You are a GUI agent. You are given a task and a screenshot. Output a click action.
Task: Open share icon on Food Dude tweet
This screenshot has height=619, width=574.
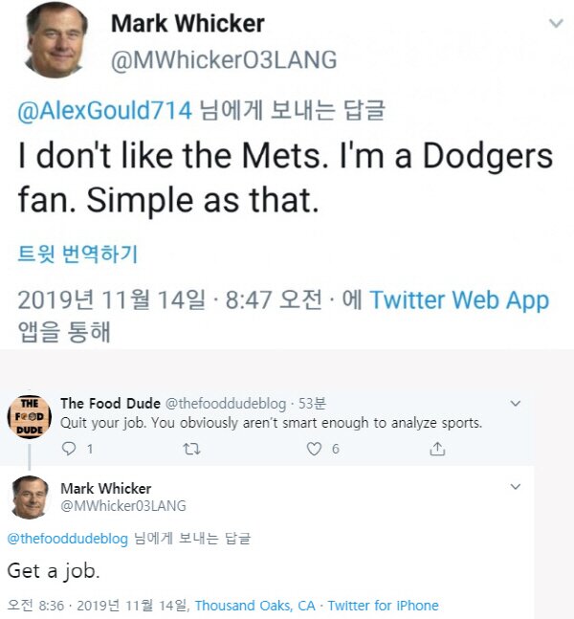click(x=438, y=448)
